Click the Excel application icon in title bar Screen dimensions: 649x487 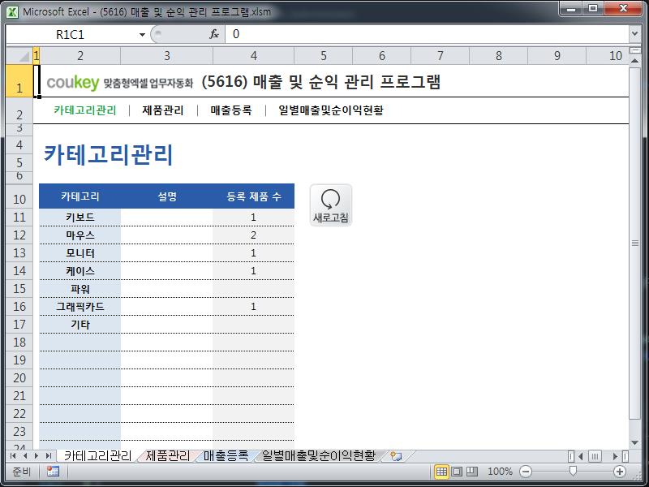12,11
